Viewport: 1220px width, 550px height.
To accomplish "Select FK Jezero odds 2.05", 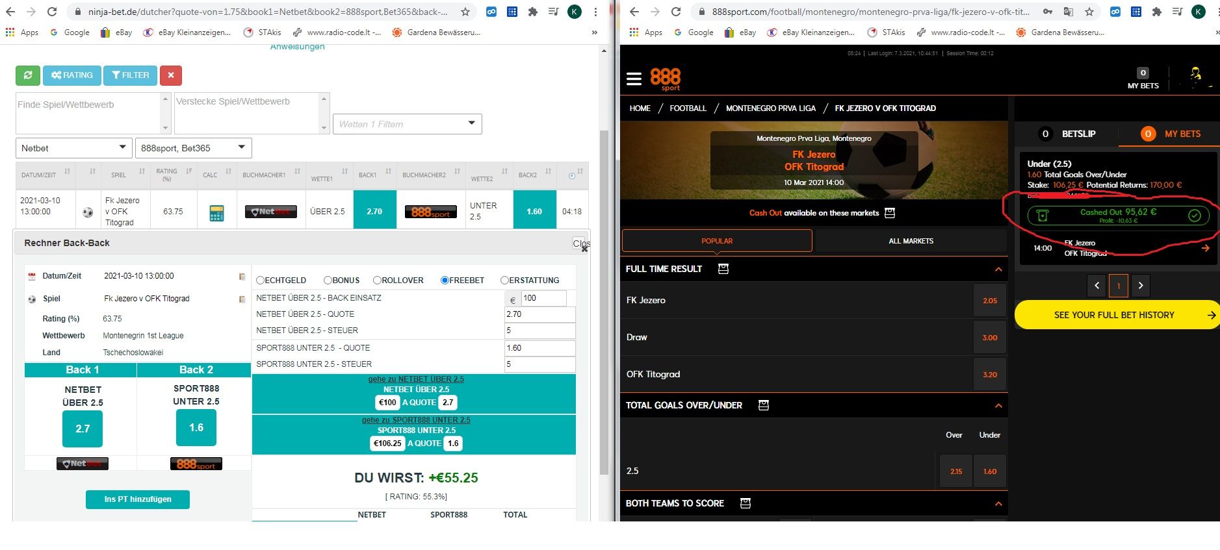I will coord(989,301).
